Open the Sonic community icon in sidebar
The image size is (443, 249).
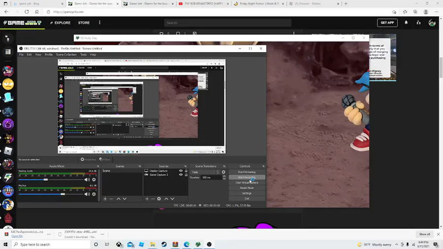coord(8,204)
